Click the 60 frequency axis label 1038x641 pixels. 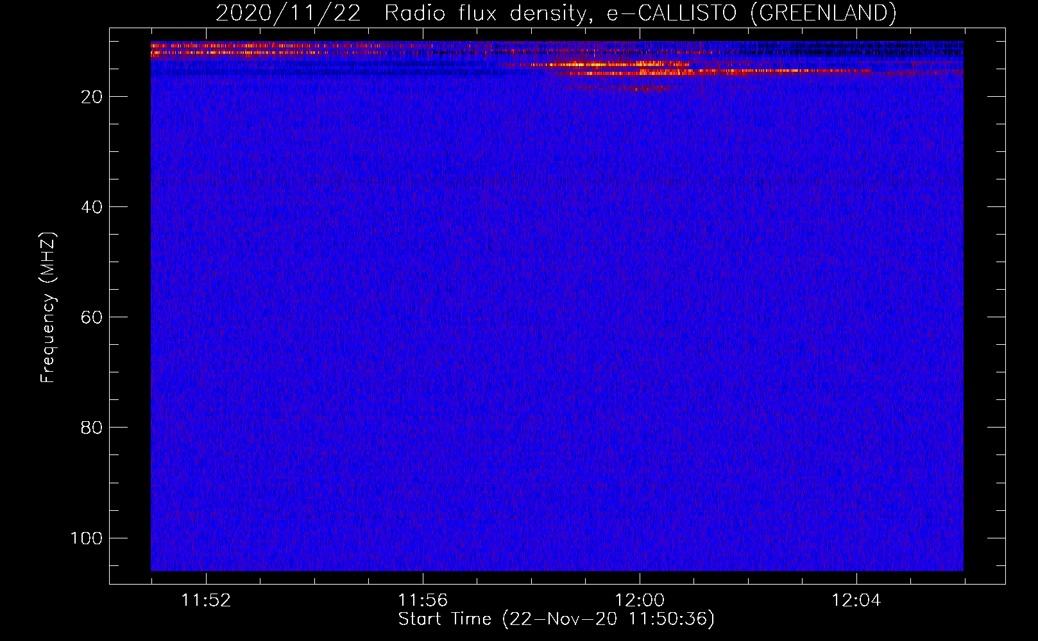click(92, 317)
